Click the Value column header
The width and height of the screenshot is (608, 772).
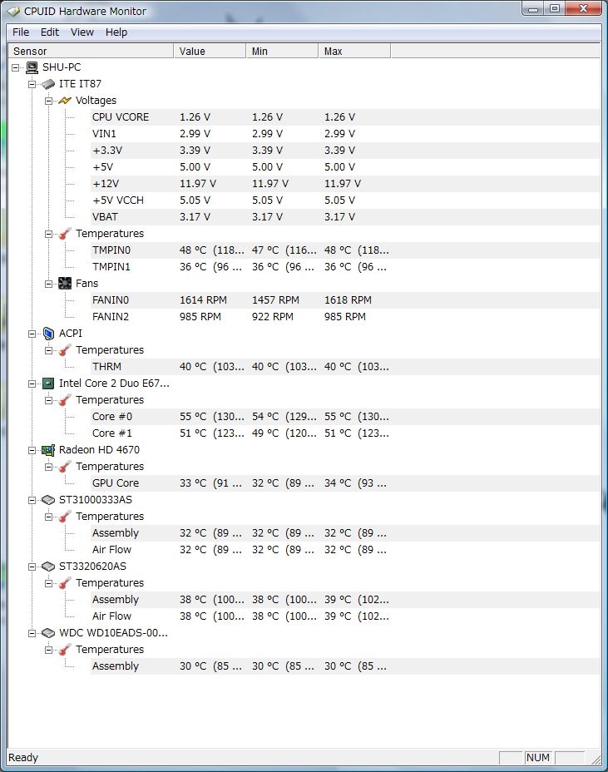pos(210,52)
